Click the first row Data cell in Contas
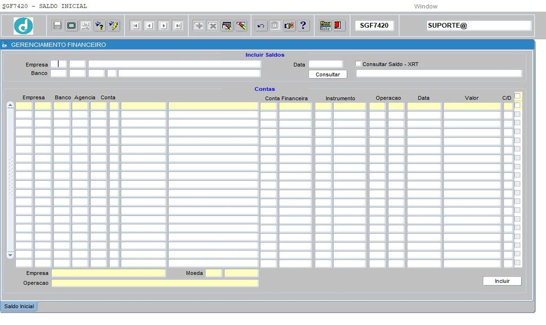546x325 pixels. [424, 106]
